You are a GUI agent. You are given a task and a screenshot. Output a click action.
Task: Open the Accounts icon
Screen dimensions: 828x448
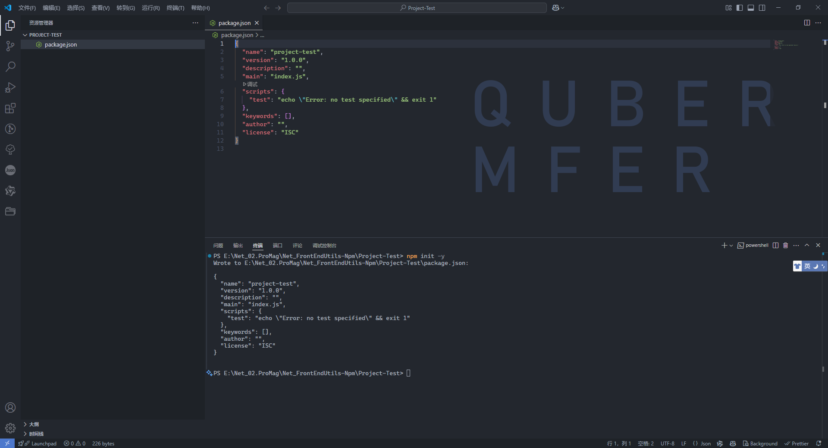coord(10,408)
